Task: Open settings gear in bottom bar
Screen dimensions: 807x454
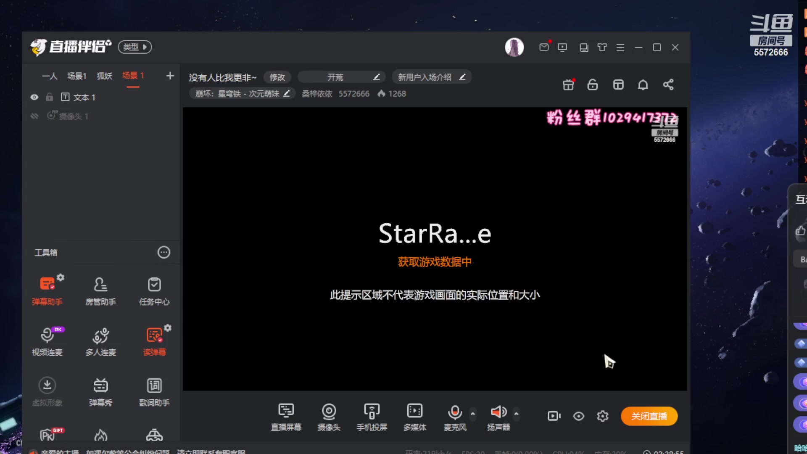Action: tap(603, 416)
